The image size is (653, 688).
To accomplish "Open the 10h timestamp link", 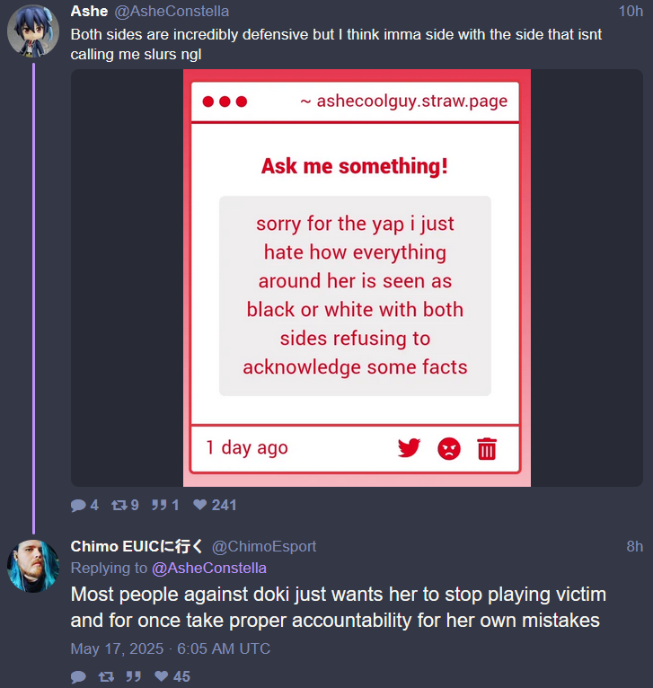I will [631, 11].
